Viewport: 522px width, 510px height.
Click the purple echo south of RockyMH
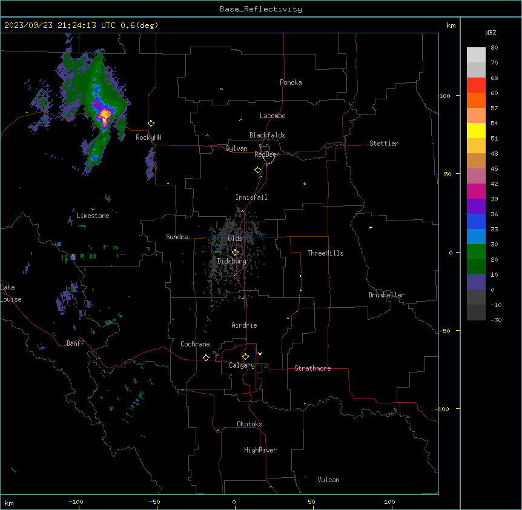click(x=150, y=163)
